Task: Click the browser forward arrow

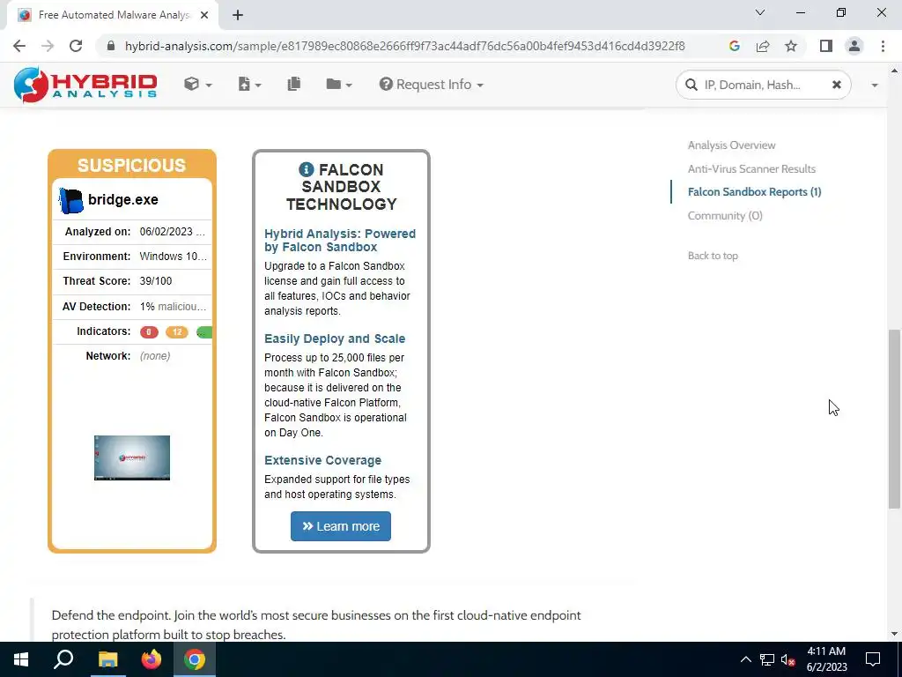Action: [48, 46]
